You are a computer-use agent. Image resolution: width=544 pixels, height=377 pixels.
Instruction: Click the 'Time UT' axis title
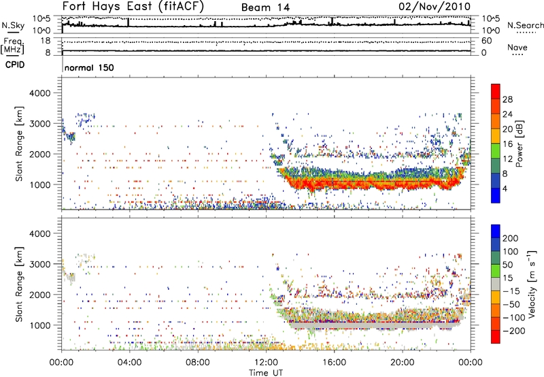click(x=266, y=373)
